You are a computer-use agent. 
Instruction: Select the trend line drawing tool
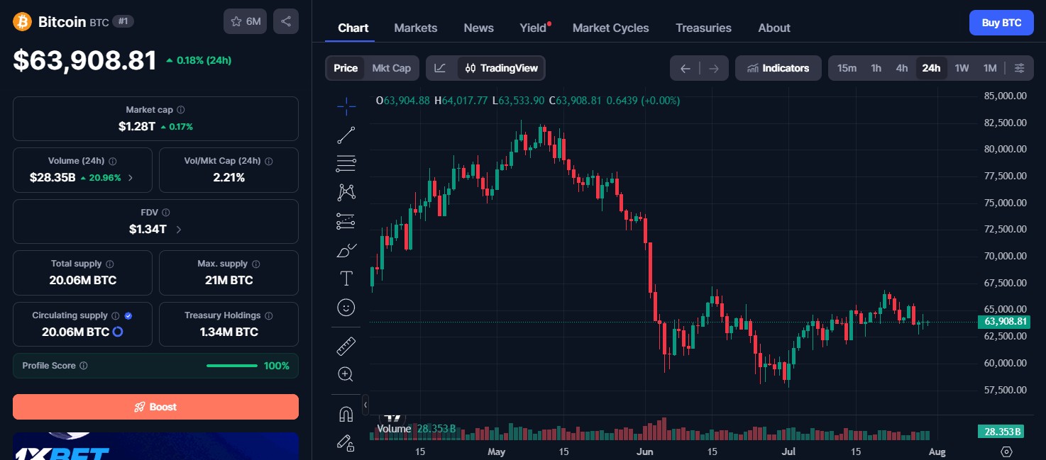pyautogui.click(x=346, y=135)
